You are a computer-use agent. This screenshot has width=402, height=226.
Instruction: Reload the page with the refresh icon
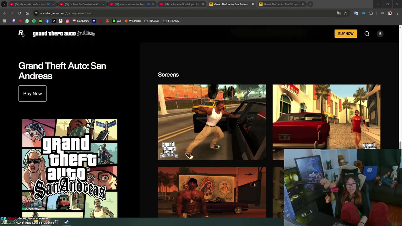pyautogui.click(x=19, y=13)
